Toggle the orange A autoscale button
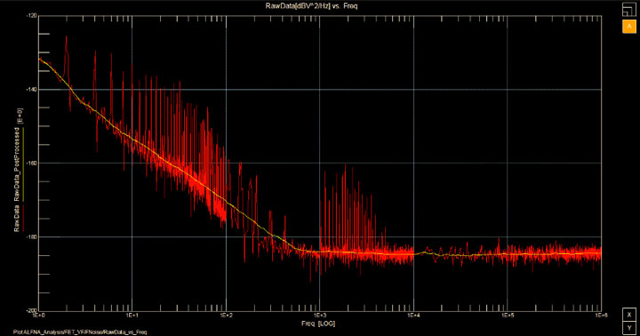Image resolution: width=640 pixels, height=336 pixels. (629, 27)
